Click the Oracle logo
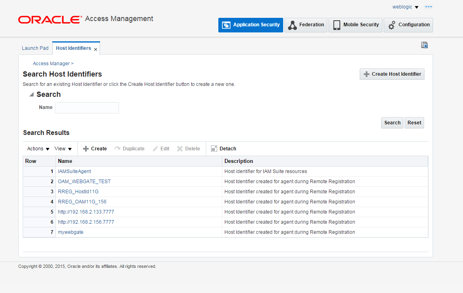The width and height of the screenshot is (463, 293). click(x=49, y=19)
